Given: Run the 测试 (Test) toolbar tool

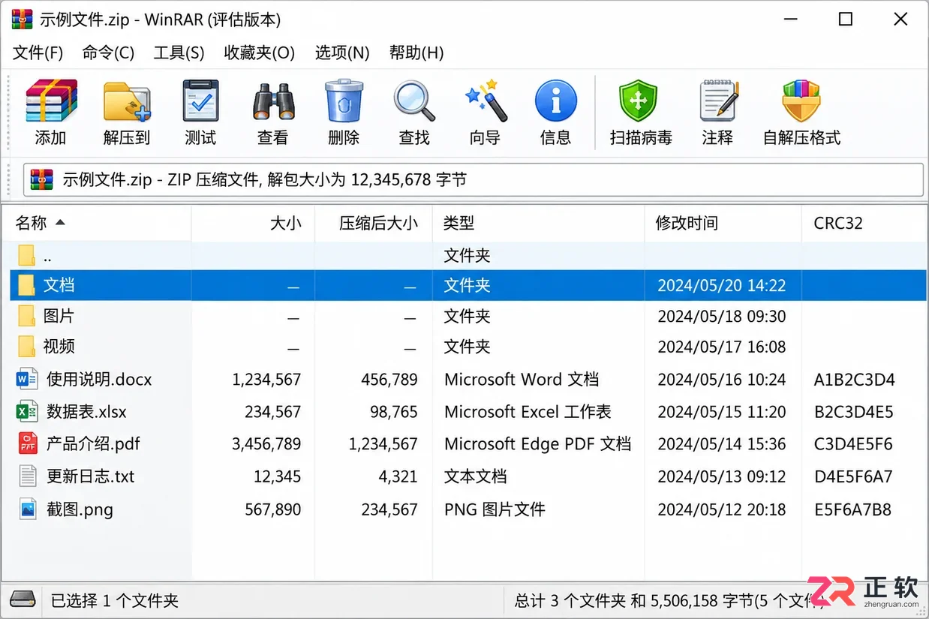Looking at the screenshot, I should click(200, 101).
